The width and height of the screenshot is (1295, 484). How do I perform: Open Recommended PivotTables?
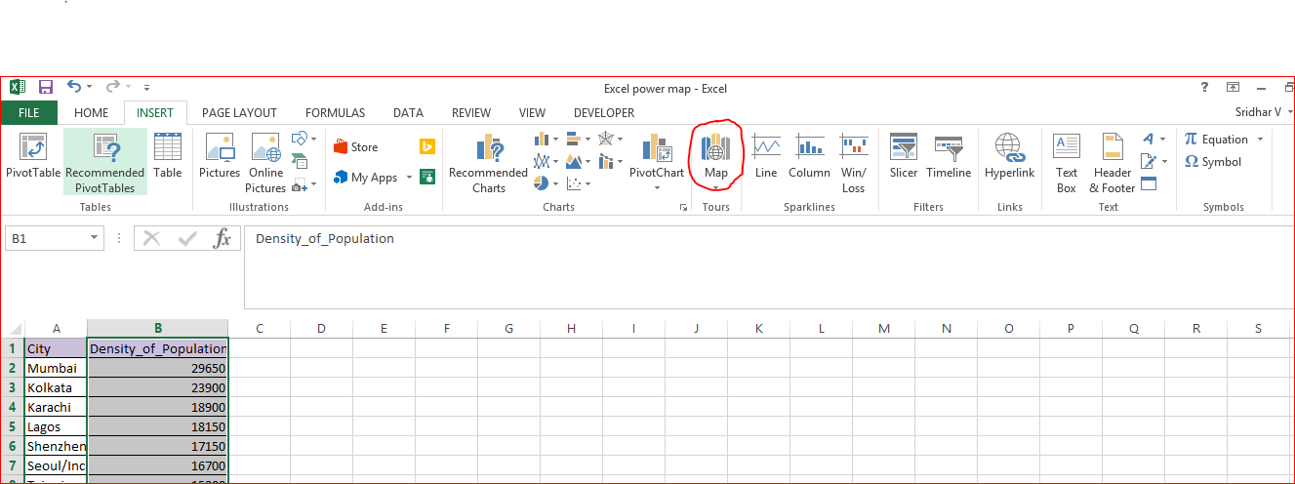point(105,162)
